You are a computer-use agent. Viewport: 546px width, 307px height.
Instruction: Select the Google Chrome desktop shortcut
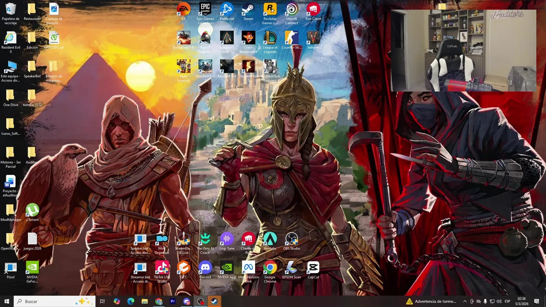click(x=270, y=272)
